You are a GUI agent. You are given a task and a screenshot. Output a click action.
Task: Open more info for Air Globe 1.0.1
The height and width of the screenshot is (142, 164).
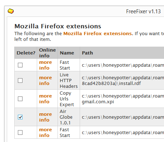(x=45, y=117)
